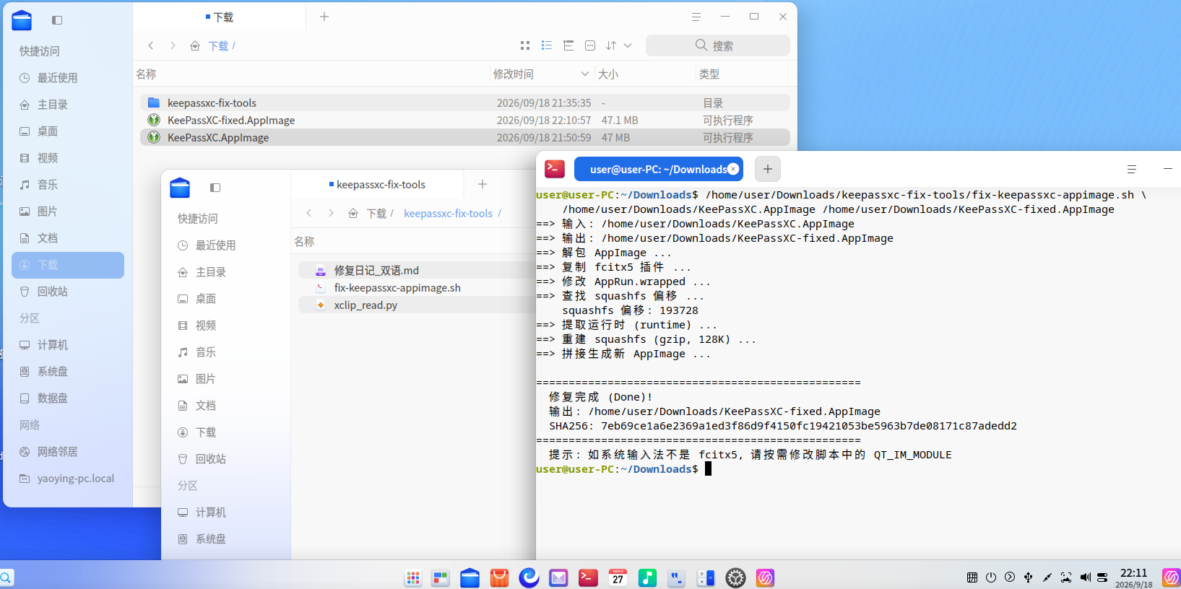Viewport: 1181px width, 589px height.
Task: Select the 下载 tab in file manager
Action: [x=219, y=17]
